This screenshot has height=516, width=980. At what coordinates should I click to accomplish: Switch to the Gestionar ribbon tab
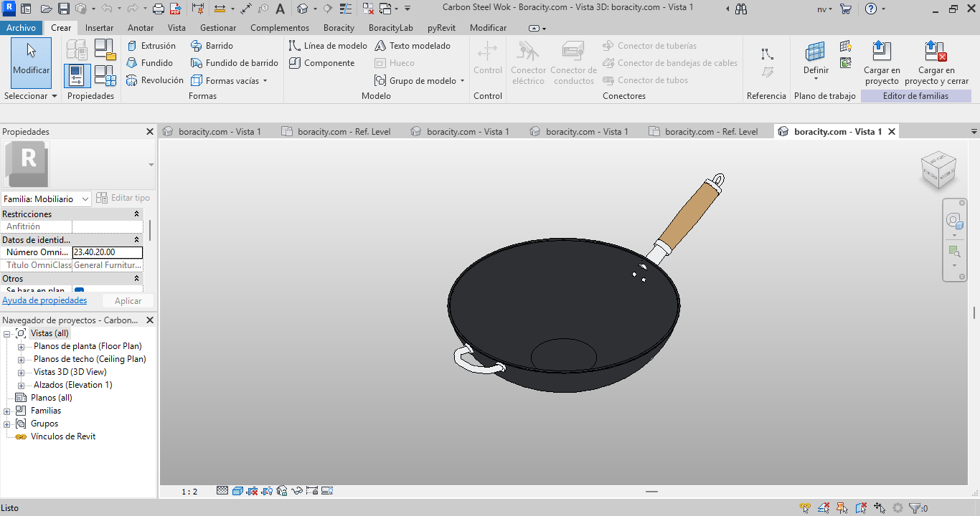pyautogui.click(x=218, y=28)
